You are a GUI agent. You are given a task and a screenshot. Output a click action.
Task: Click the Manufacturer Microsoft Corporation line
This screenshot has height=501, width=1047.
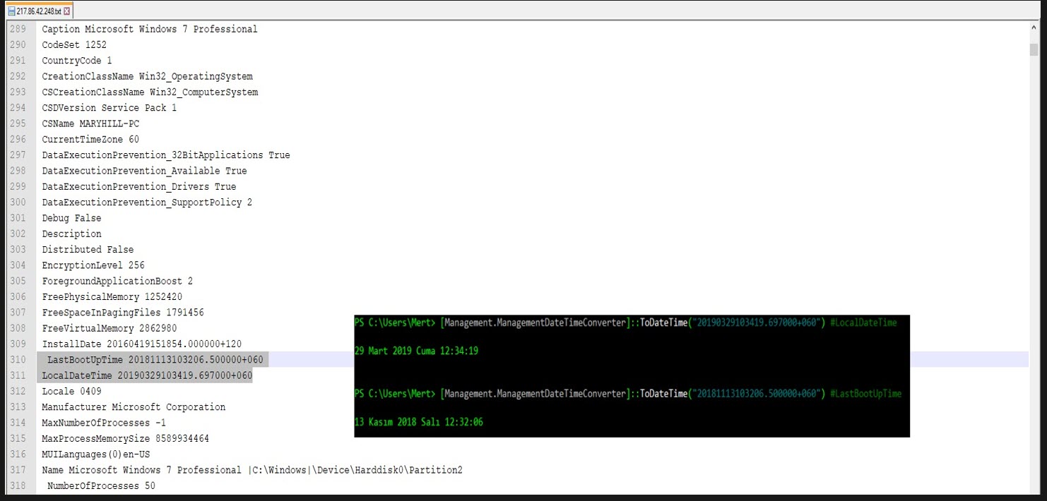click(x=134, y=407)
